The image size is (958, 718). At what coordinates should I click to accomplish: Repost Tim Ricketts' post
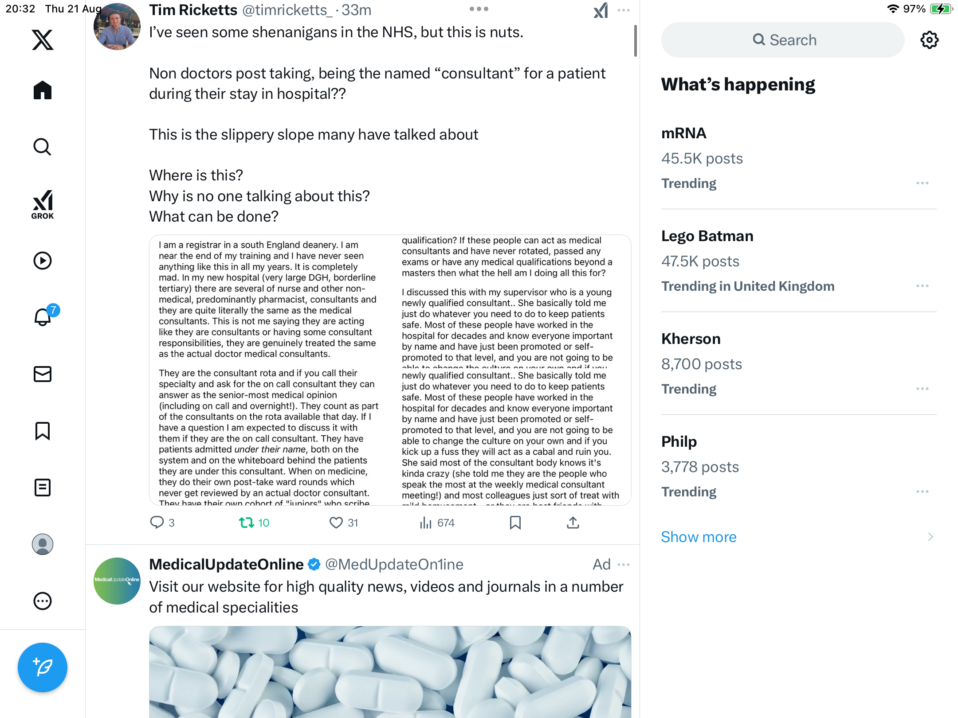[247, 523]
